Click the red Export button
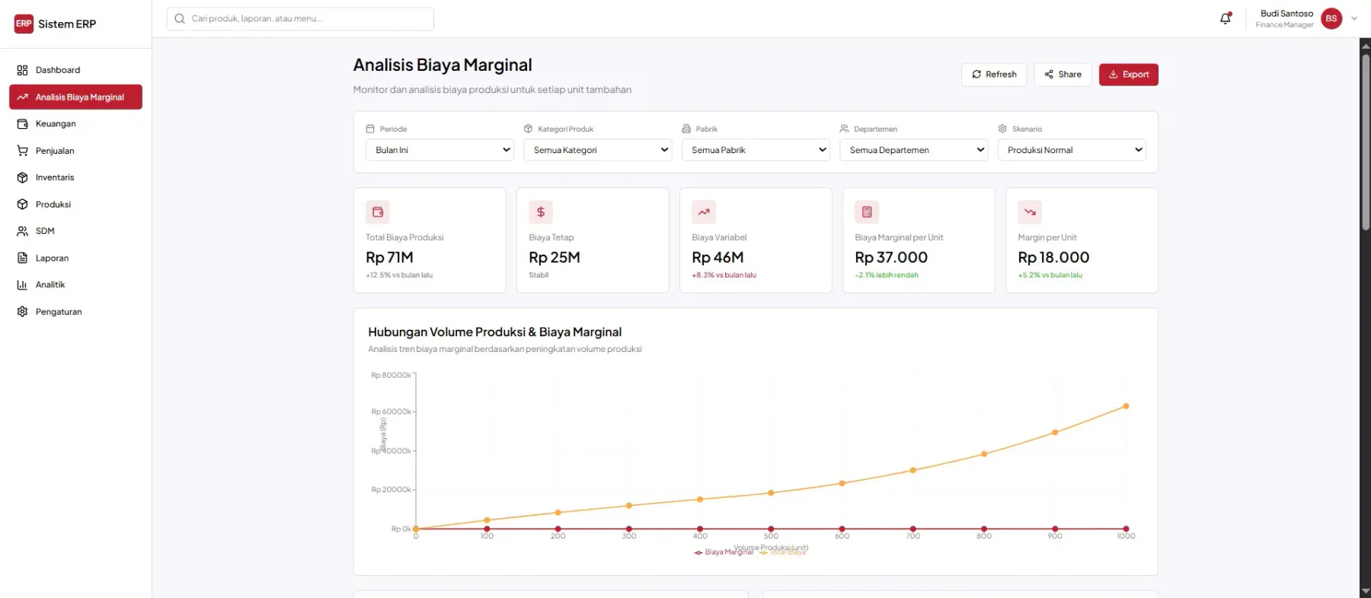Screen dimensions: 1371x598 point(1128,75)
